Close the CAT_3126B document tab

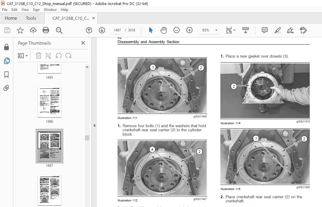tap(93, 18)
